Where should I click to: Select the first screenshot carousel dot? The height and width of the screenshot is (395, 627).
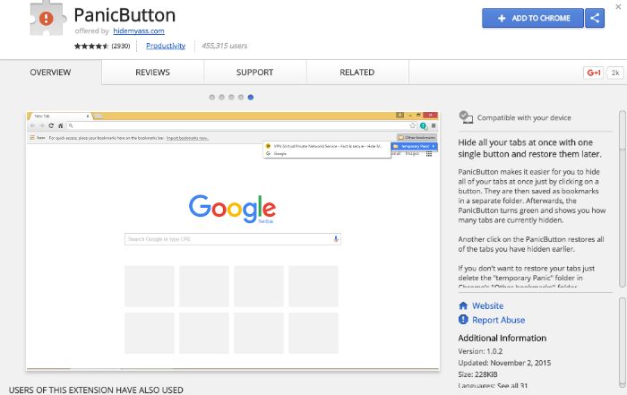tap(212, 97)
